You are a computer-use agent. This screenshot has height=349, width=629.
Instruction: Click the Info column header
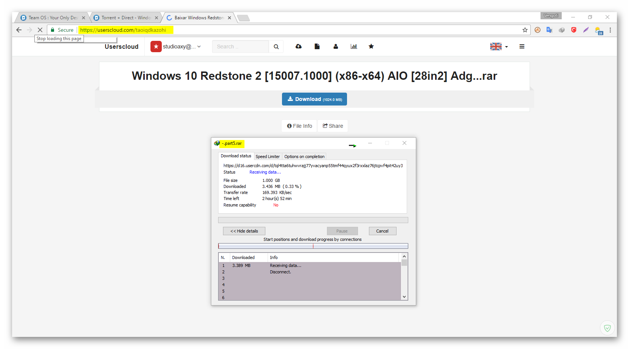click(x=333, y=257)
